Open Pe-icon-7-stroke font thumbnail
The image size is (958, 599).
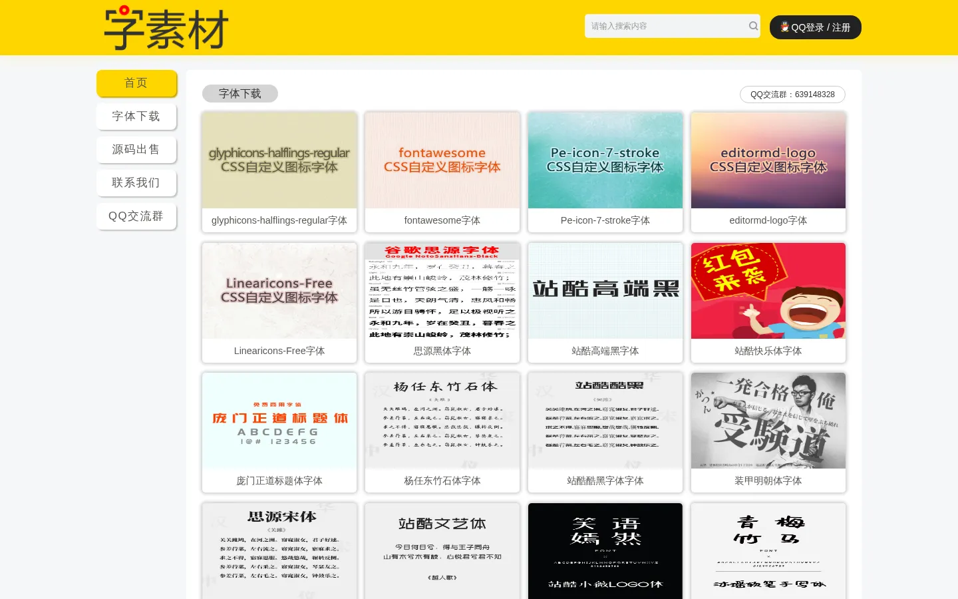point(605,160)
